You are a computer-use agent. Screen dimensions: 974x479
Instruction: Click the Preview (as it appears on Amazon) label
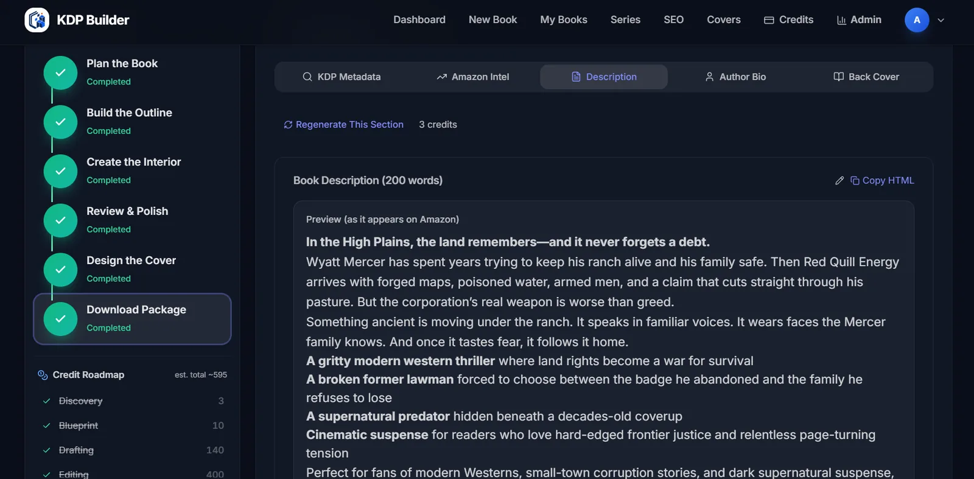click(x=382, y=219)
